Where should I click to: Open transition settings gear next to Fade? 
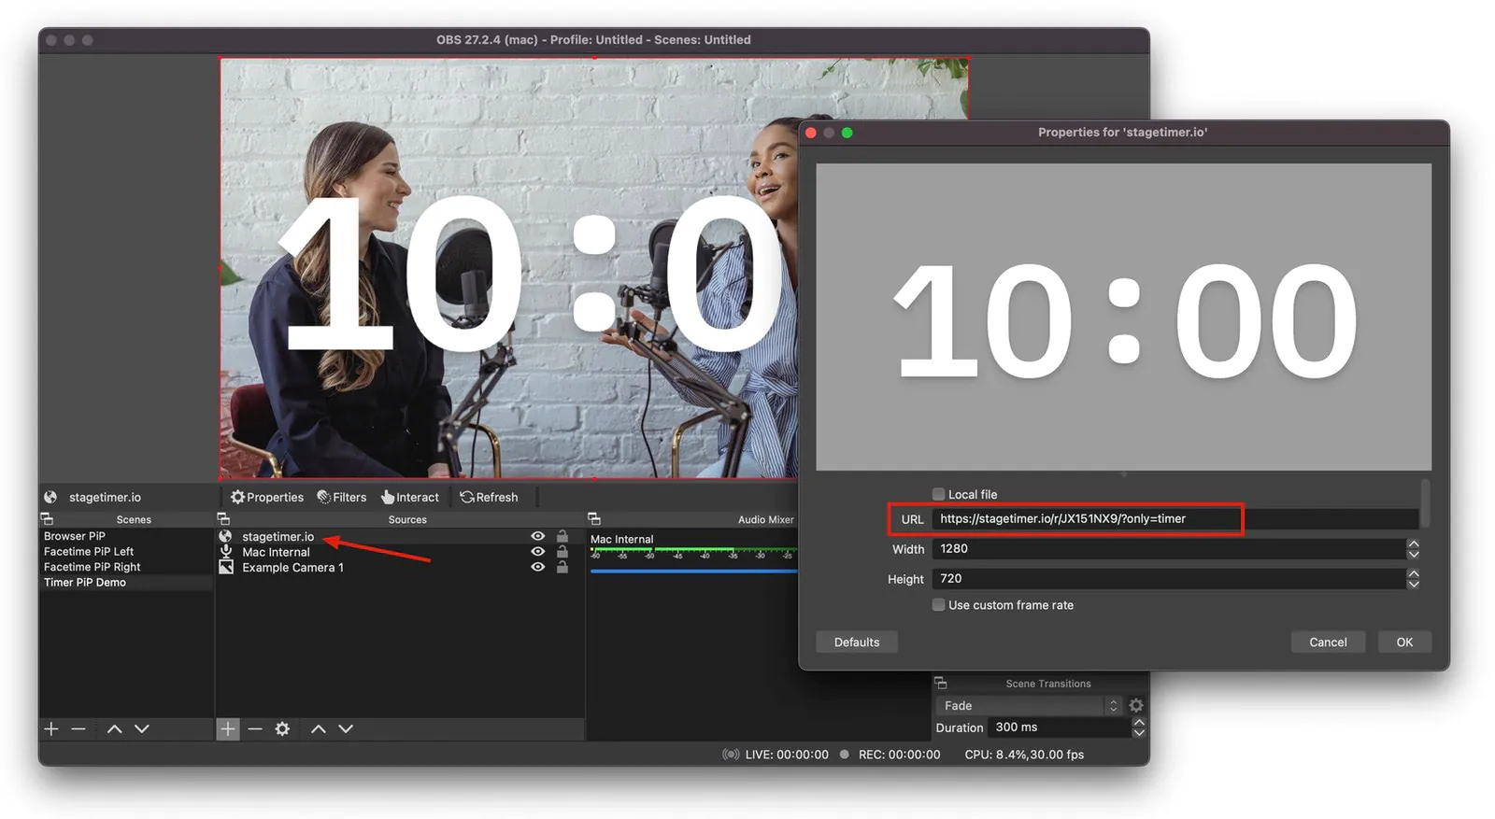pyautogui.click(x=1136, y=705)
